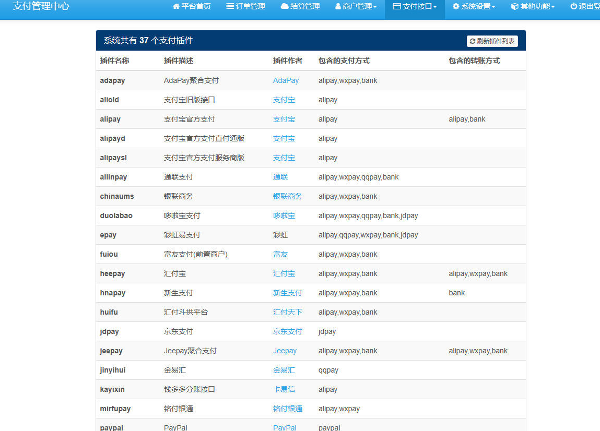Screen dimensions: 600x431
Task: Click the allinpay plugin name
Action: tap(113, 177)
